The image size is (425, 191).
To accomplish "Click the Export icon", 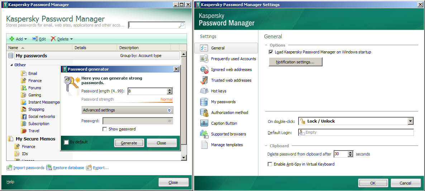I will 89,168.
